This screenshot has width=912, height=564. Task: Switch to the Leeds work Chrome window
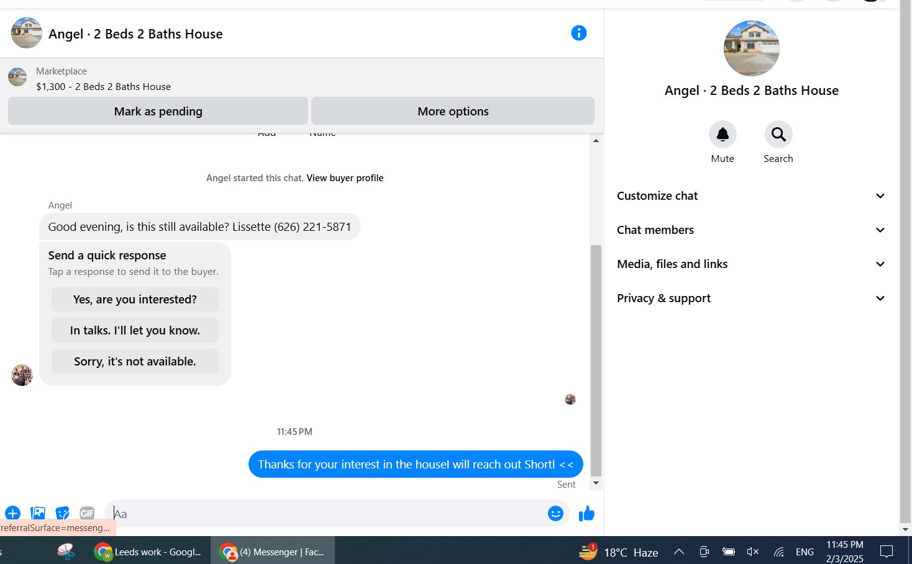(148, 552)
